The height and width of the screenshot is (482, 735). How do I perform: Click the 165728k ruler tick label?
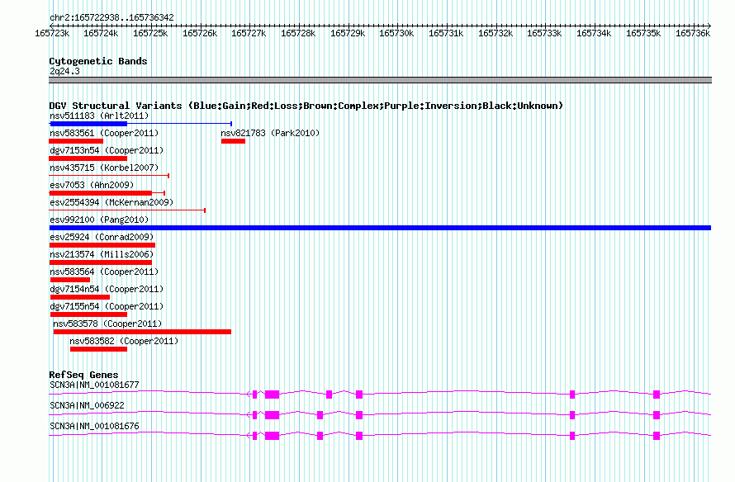tap(298, 33)
